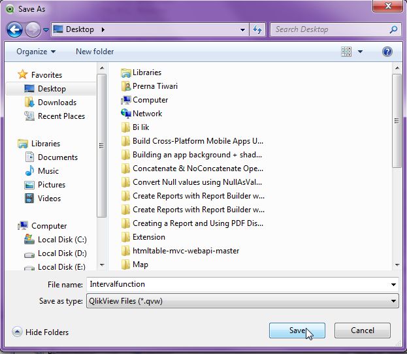Open the view options dropdown arrow
Image resolution: width=407 pixels, height=354 pixels.
[360, 52]
